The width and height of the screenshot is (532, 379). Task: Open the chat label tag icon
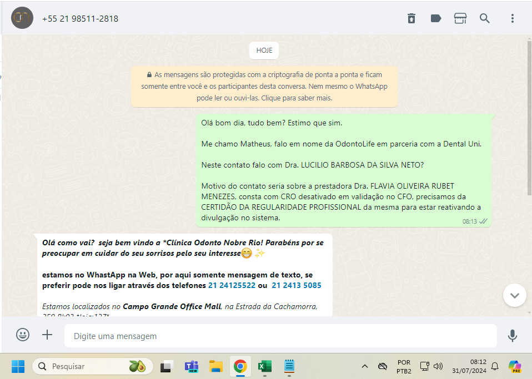[435, 18]
